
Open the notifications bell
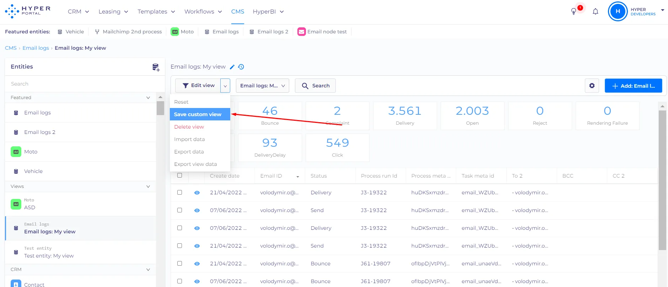pyautogui.click(x=596, y=11)
